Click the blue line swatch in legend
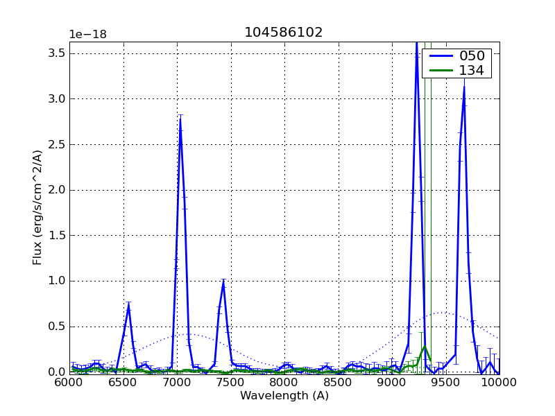 tap(439, 56)
